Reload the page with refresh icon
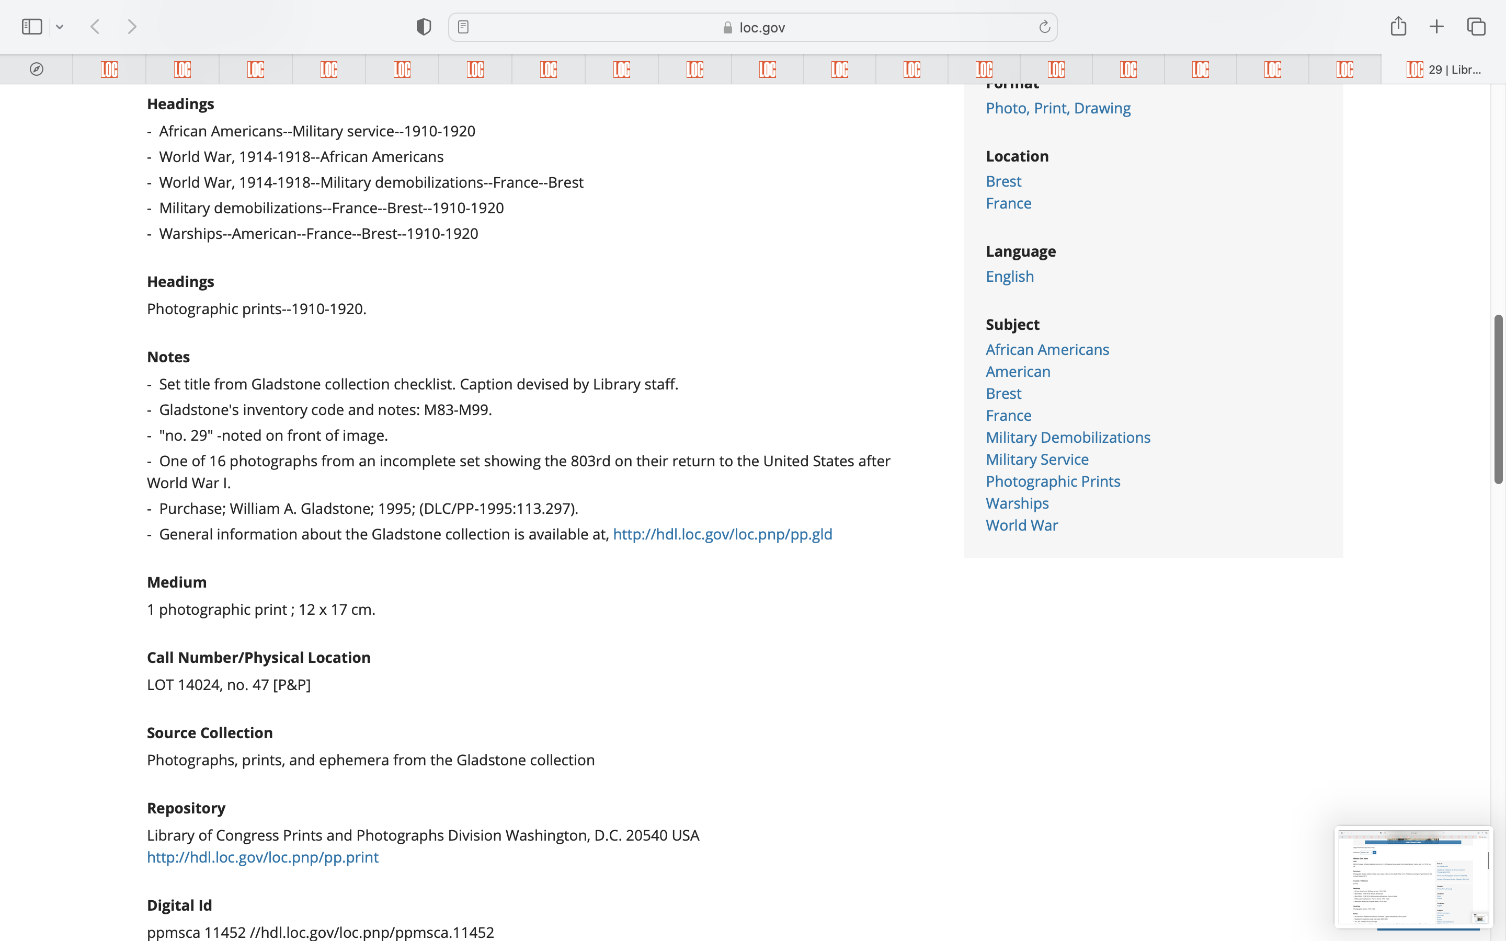The width and height of the screenshot is (1506, 941). coord(1044,27)
